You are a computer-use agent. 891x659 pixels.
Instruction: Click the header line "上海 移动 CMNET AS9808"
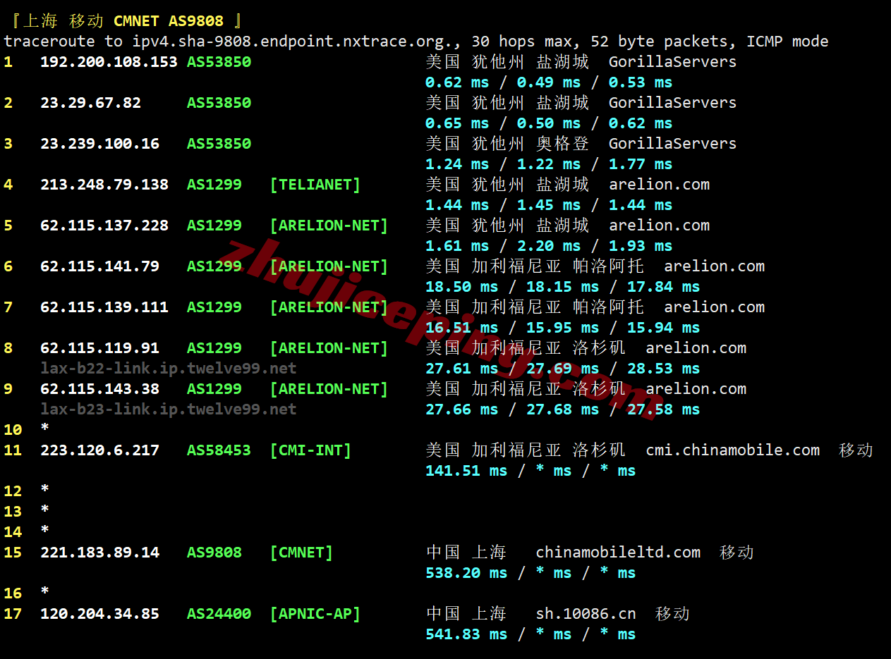pyautogui.click(x=124, y=21)
